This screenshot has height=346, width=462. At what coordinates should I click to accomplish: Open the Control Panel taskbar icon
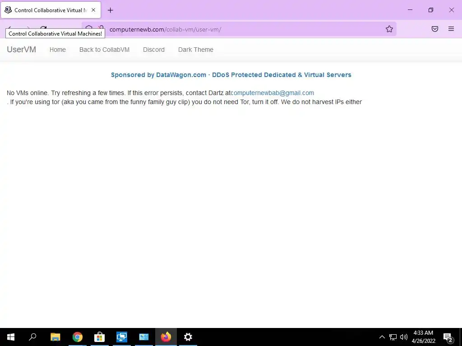tap(144, 337)
